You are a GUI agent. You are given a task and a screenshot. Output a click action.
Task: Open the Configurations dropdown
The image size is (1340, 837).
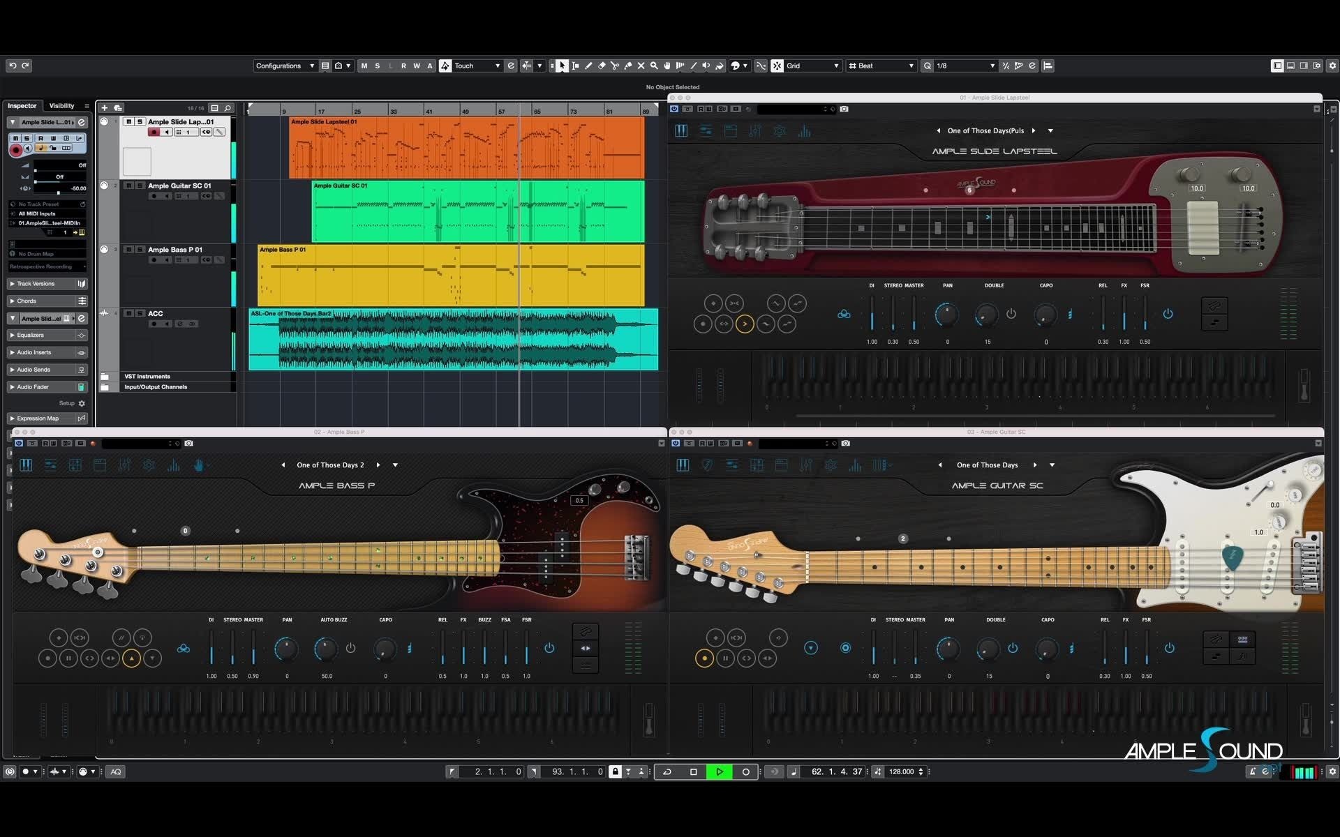click(285, 66)
